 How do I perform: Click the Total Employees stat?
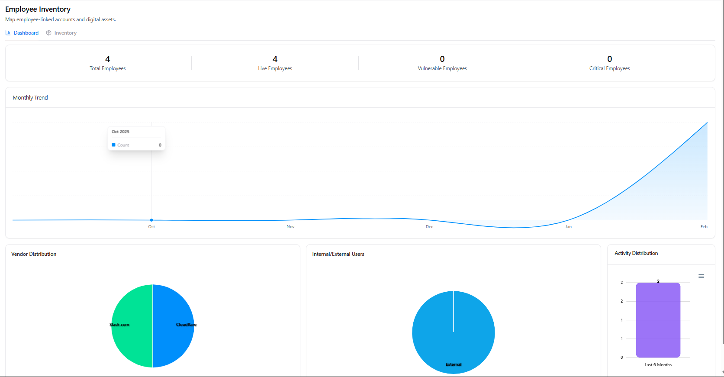[107, 63]
